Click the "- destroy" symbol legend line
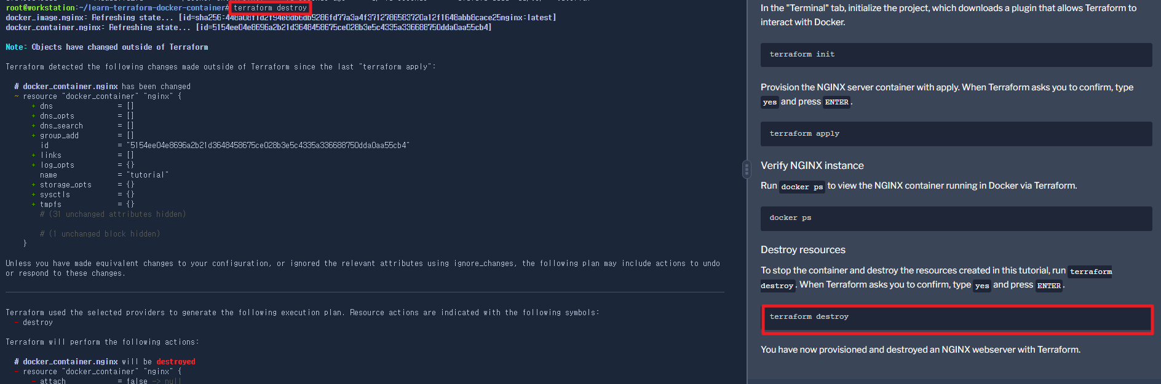1161x384 pixels. tap(33, 323)
